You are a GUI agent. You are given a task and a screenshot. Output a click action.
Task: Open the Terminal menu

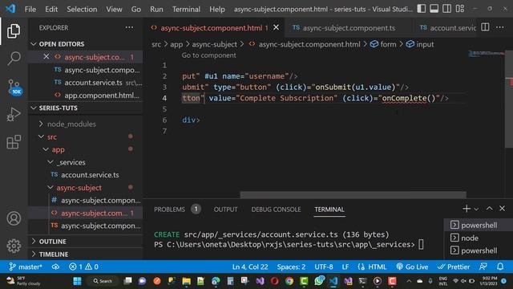pos(186,9)
